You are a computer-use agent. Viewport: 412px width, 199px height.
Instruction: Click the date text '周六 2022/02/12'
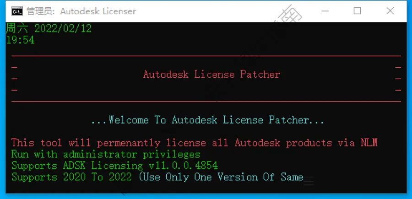(x=49, y=28)
